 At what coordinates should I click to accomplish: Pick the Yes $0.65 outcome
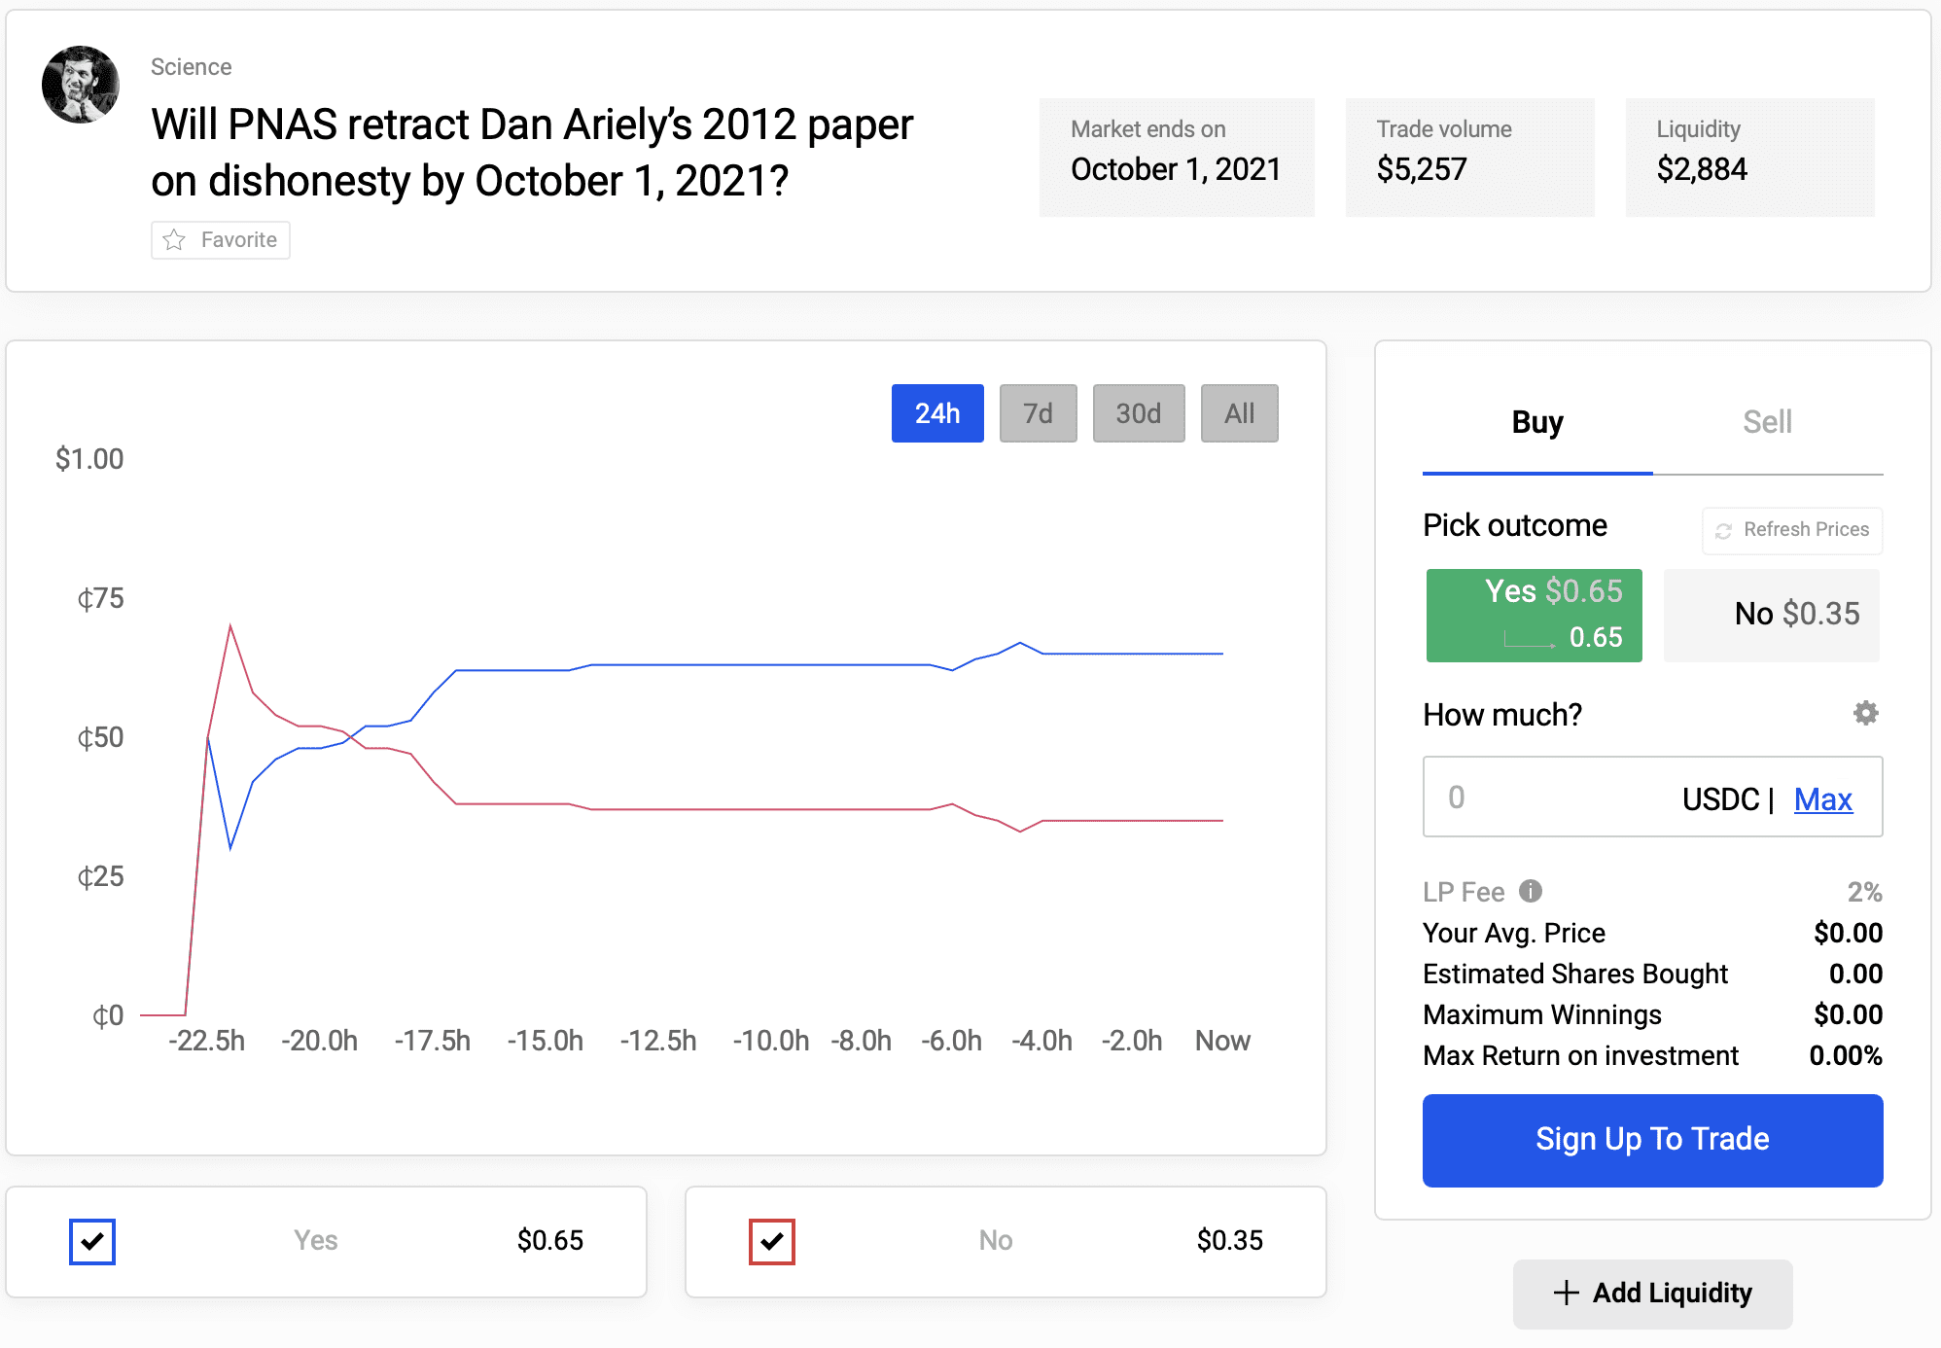point(1535,616)
